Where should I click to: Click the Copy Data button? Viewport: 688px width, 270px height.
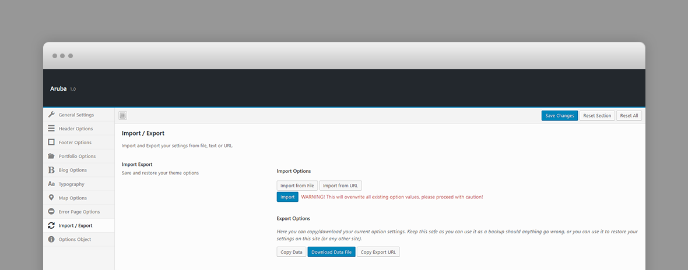292,252
